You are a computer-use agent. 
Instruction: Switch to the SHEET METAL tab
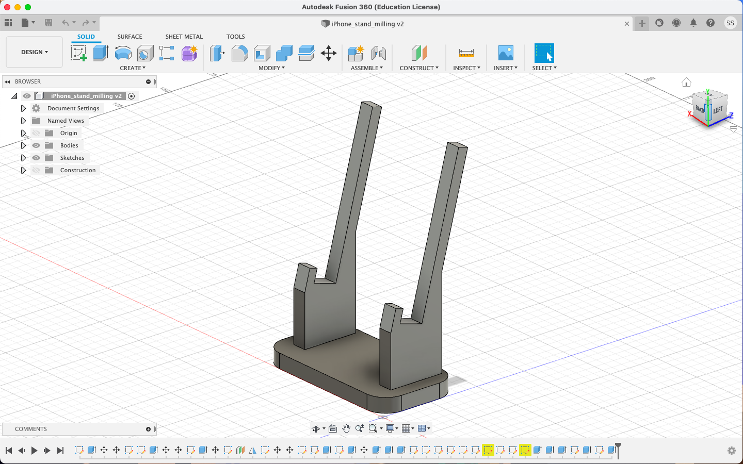[x=184, y=37]
